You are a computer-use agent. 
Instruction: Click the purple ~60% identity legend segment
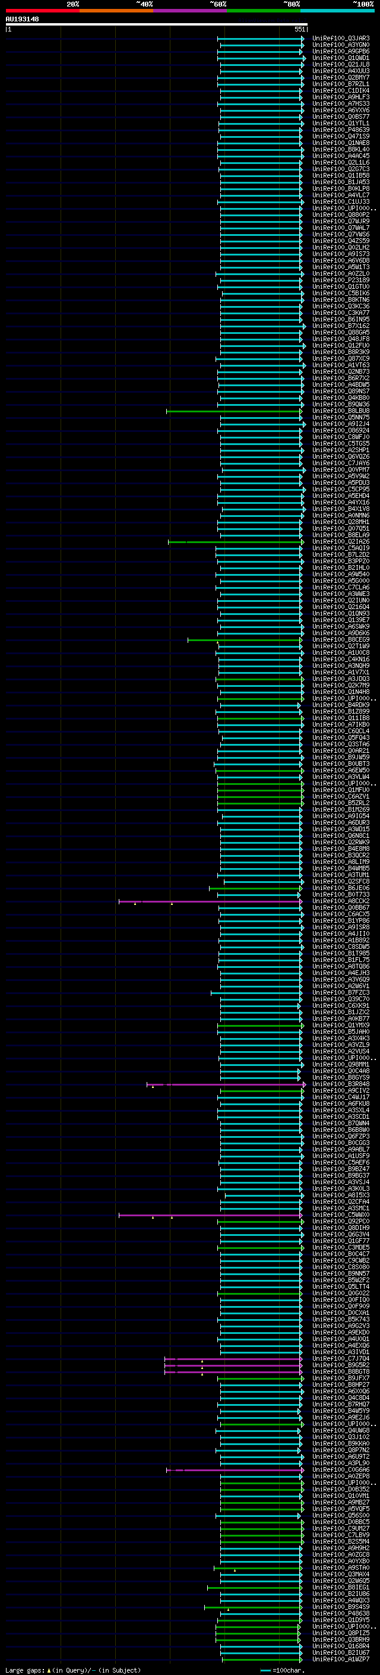pyautogui.click(x=191, y=11)
